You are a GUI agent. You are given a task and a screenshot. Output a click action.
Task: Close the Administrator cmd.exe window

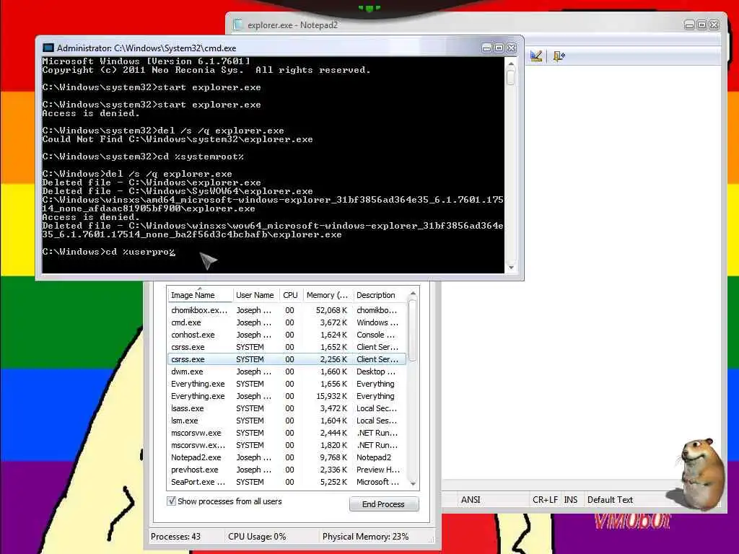[512, 48]
